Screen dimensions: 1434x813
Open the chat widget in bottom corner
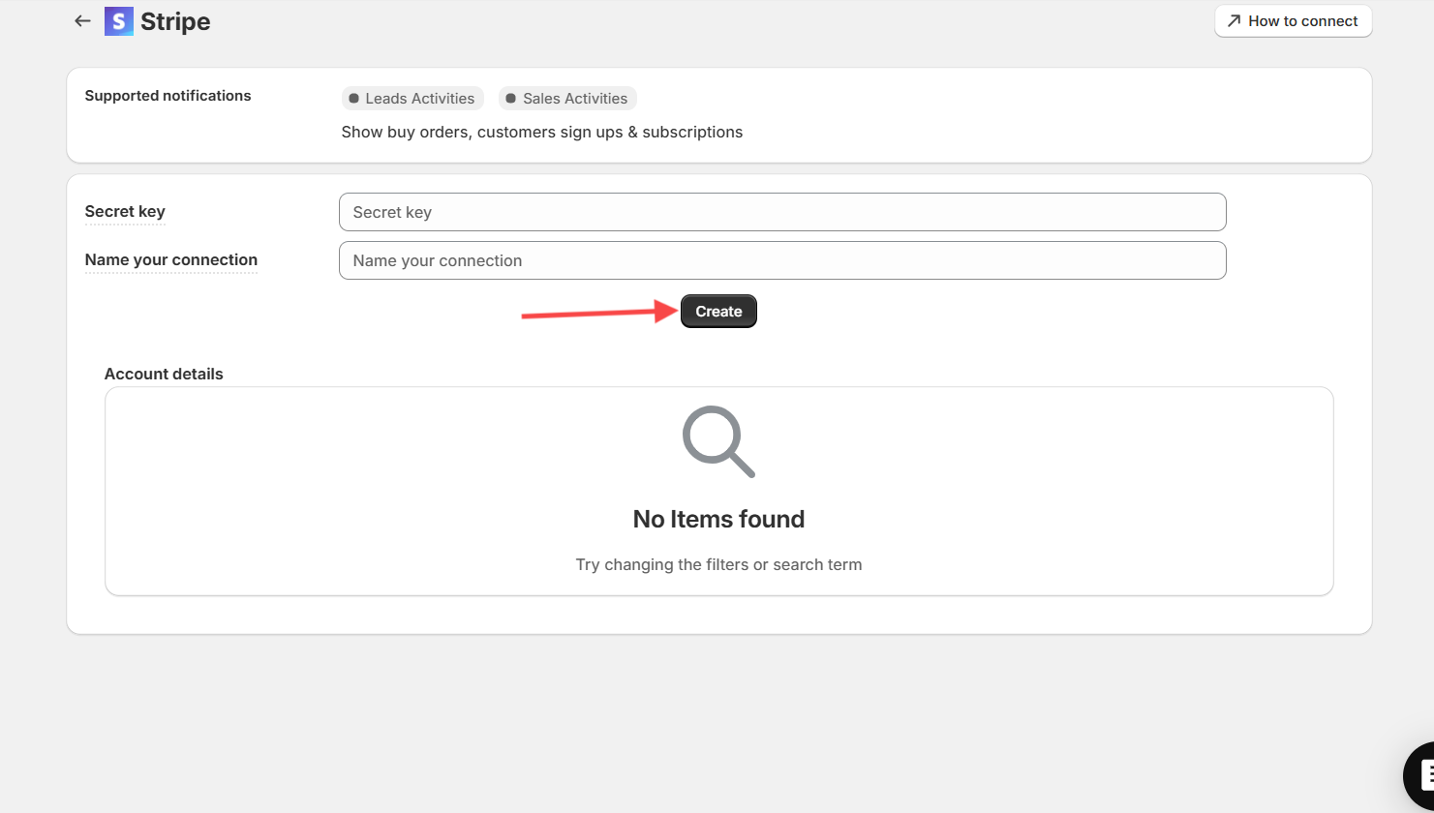(1419, 775)
